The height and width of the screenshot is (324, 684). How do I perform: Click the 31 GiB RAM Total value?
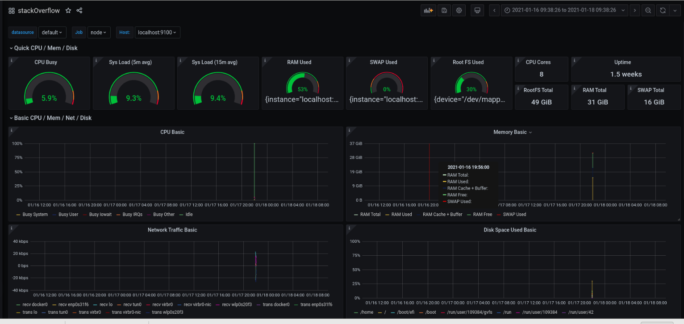598,102
